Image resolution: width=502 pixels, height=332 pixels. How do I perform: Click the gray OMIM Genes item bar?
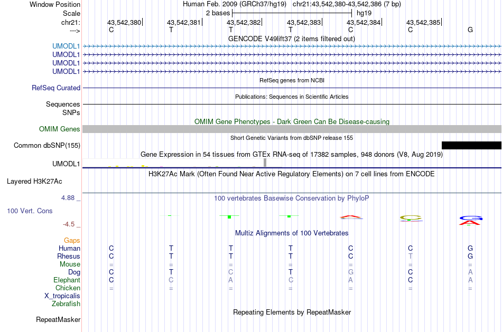(x=292, y=129)
